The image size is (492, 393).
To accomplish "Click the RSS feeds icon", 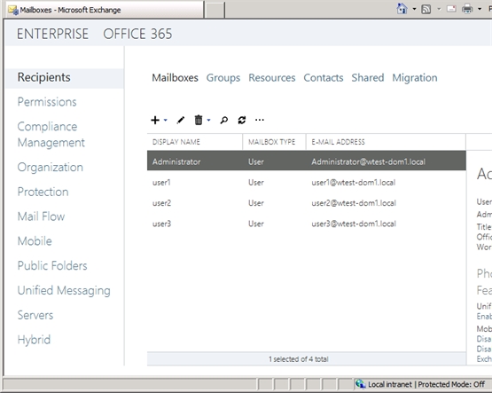I will coord(426,9).
